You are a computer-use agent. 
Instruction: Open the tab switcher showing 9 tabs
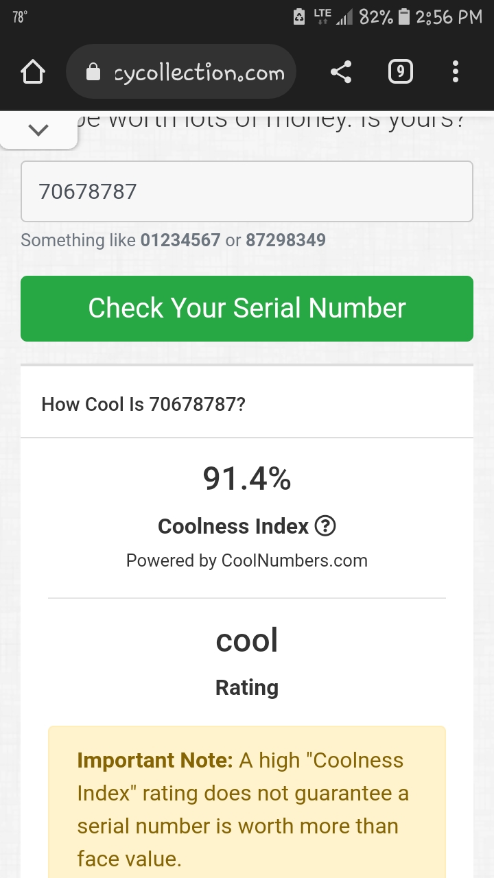400,72
